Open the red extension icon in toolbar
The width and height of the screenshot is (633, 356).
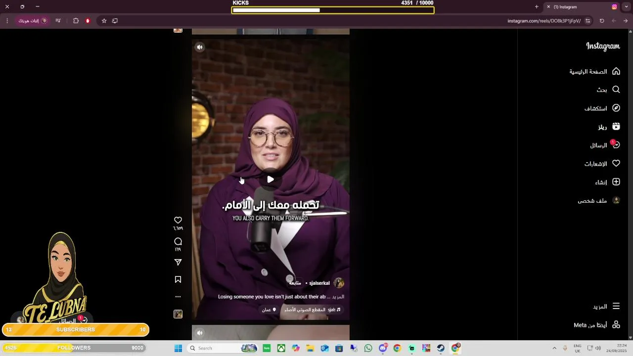[88, 21]
